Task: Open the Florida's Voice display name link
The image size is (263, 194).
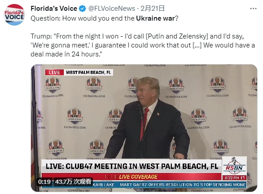Action: point(54,9)
